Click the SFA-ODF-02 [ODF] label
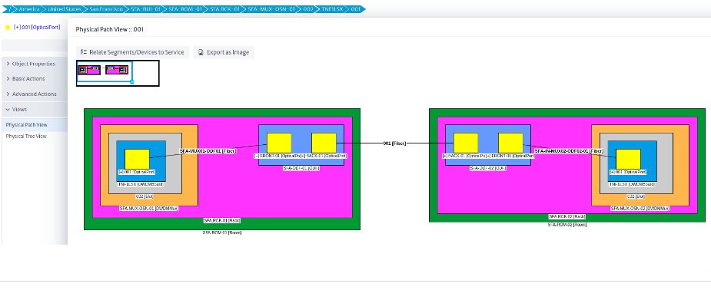The height and width of the screenshot is (300, 711). click(x=488, y=168)
